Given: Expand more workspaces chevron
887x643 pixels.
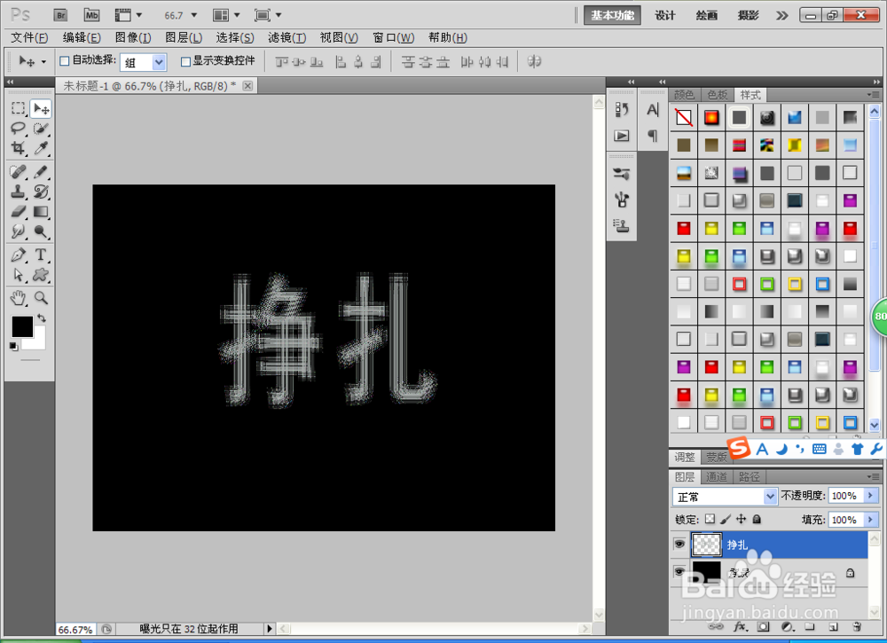Looking at the screenshot, I should coord(781,15).
